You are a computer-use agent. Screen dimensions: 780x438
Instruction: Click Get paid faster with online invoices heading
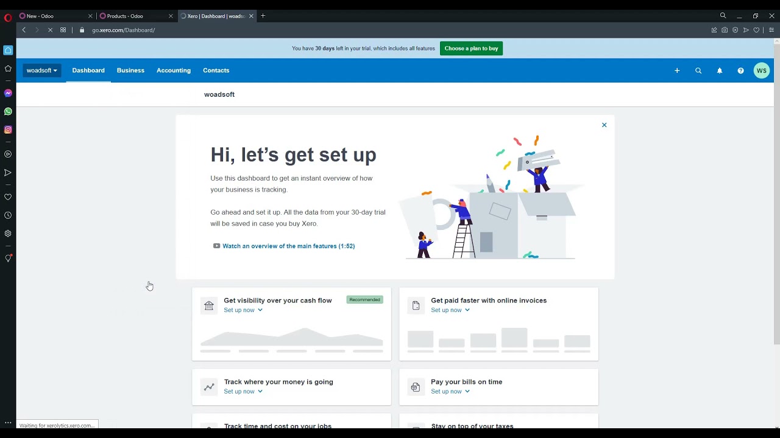tap(489, 301)
